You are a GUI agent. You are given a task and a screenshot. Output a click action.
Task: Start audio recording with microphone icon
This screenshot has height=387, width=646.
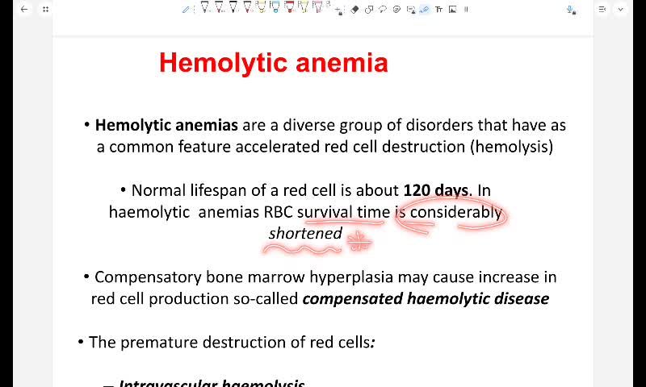click(571, 10)
